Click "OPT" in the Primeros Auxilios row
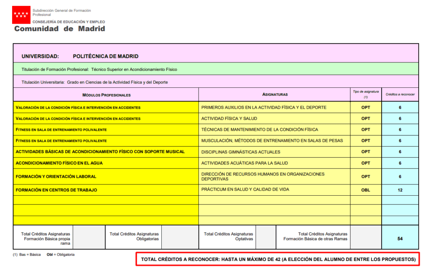 (x=366, y=107)
